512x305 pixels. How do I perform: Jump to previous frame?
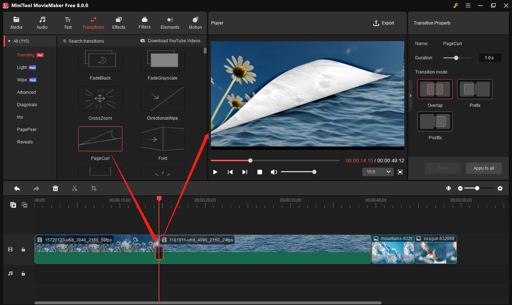(230, 172)
